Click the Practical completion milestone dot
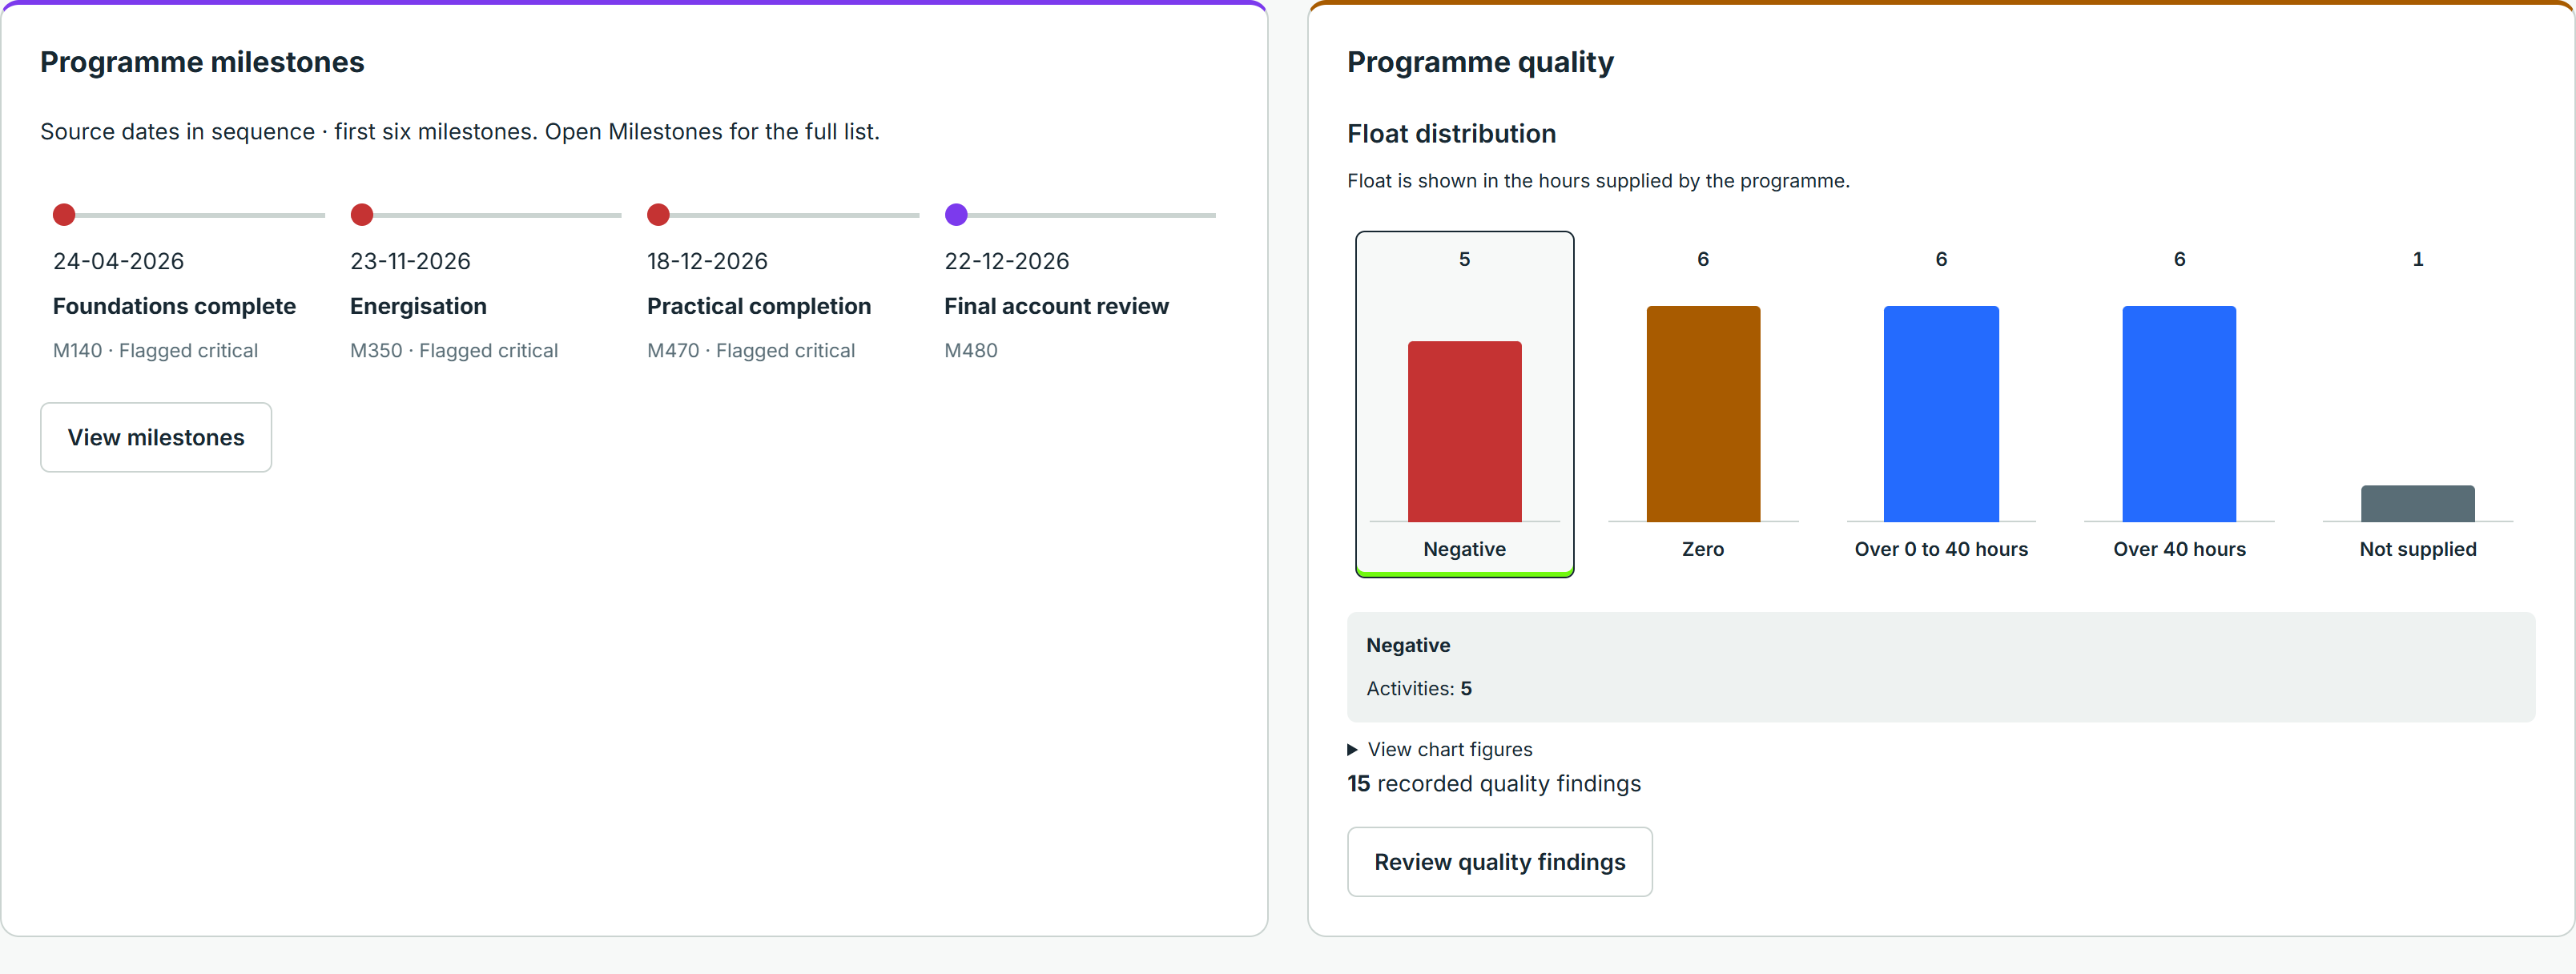 [x=658, y=214]
